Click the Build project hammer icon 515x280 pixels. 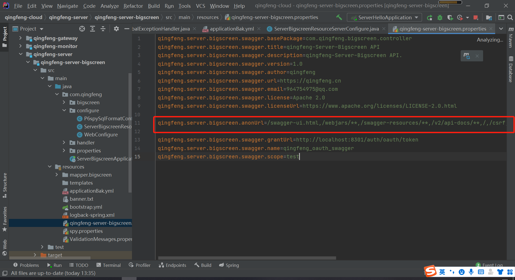[x=339, y=17]
